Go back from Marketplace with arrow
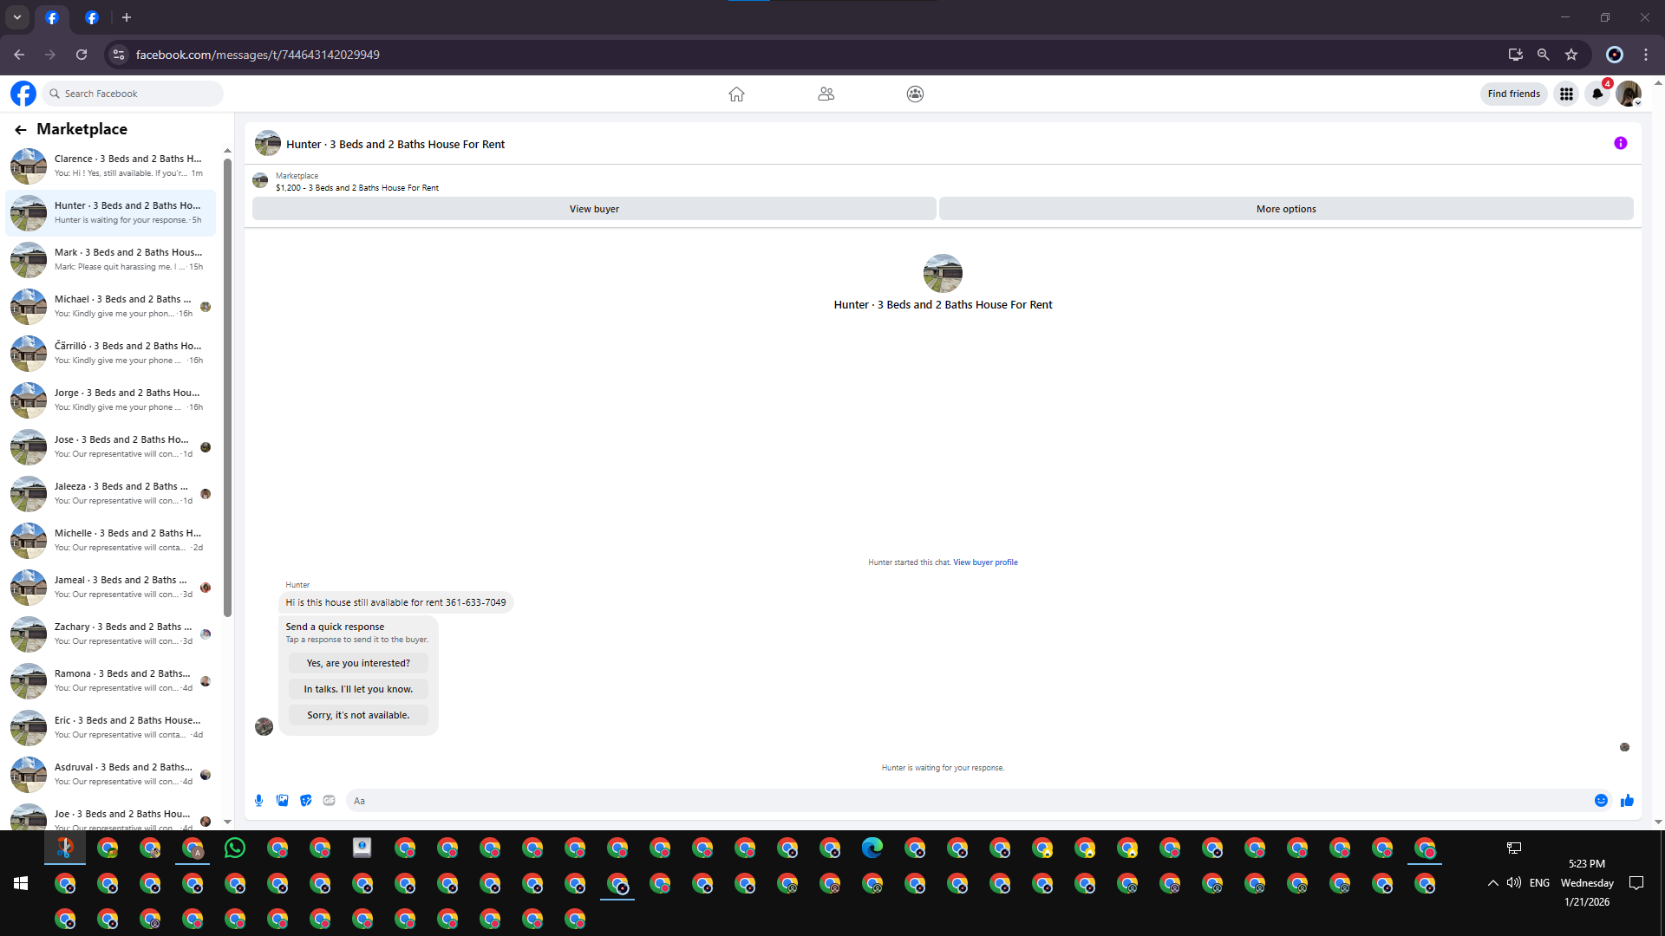Image resolution: width=1665 pixels, height=936 pixels. (21, 130)
